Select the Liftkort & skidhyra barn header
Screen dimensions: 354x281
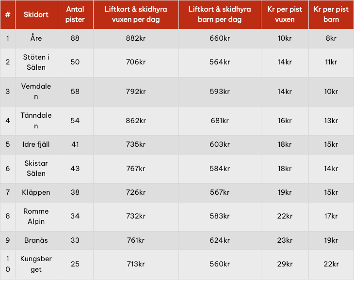coord(220,15)
